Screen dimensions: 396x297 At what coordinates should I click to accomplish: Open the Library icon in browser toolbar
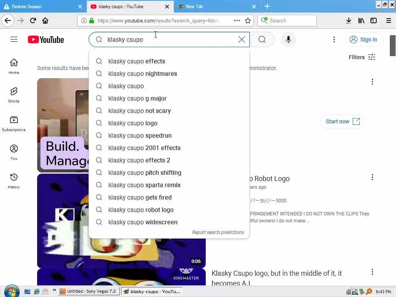(x=361, y=21)
